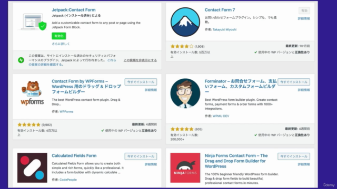Click the disabled 有効 button for Contact Form 7
Image resolution: width=337 pixels, height=189 pixels.
pos(304,10)
